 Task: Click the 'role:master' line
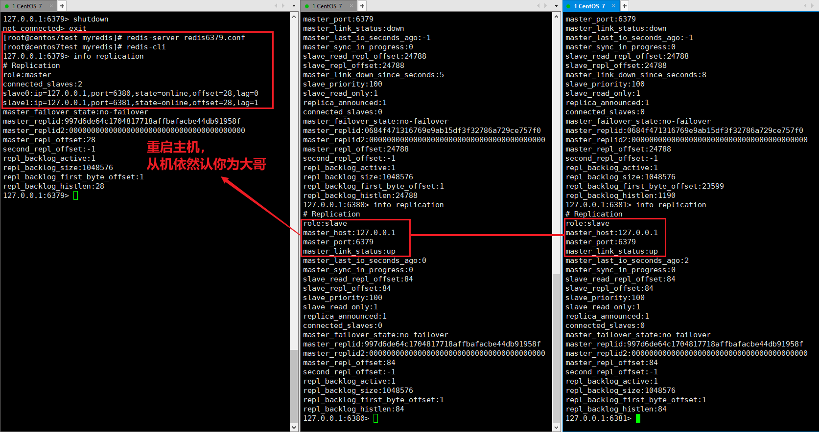click(27, 75)
